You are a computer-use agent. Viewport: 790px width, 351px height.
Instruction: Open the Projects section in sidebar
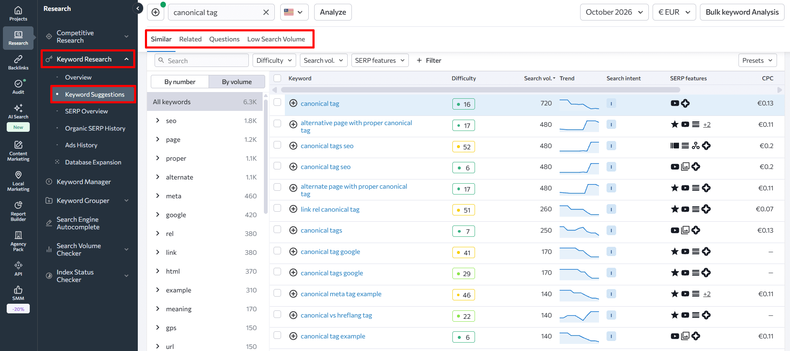click(18, 13)
